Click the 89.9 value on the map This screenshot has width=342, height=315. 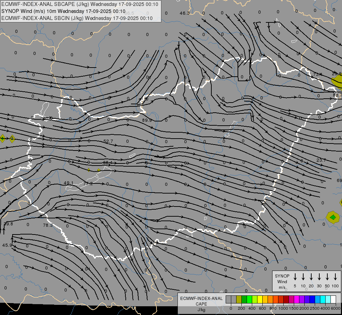[147, 120]
